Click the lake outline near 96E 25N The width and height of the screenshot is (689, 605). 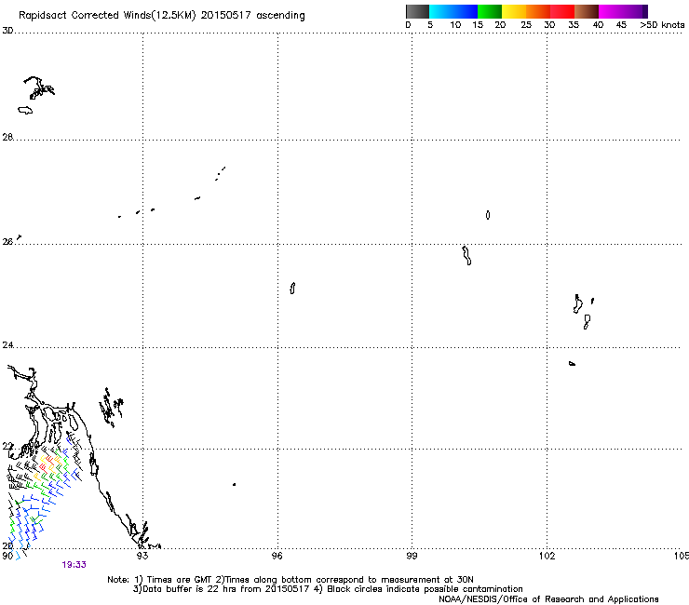292,289
